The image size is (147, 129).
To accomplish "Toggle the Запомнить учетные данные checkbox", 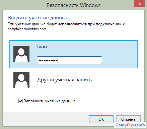I will [20, 101].
